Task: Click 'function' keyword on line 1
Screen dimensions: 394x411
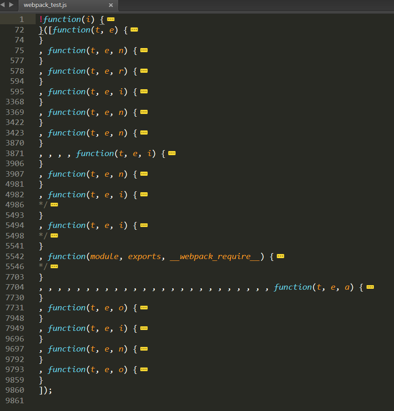Action: click(62, 19)
